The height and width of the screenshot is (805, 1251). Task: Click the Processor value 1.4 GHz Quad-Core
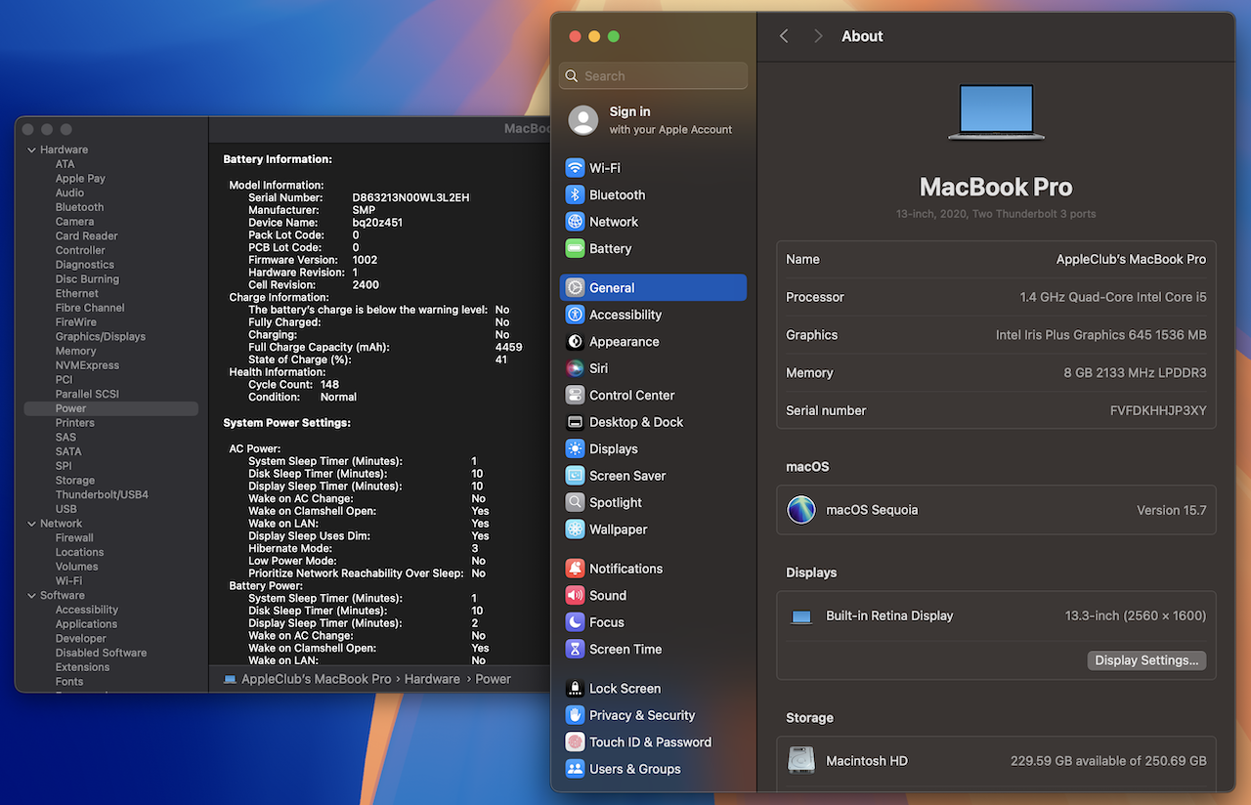[x=1113, y=297]
